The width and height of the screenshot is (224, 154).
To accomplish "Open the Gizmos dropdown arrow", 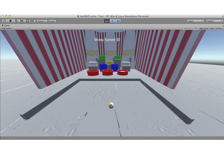I will [x=223, y=28].
